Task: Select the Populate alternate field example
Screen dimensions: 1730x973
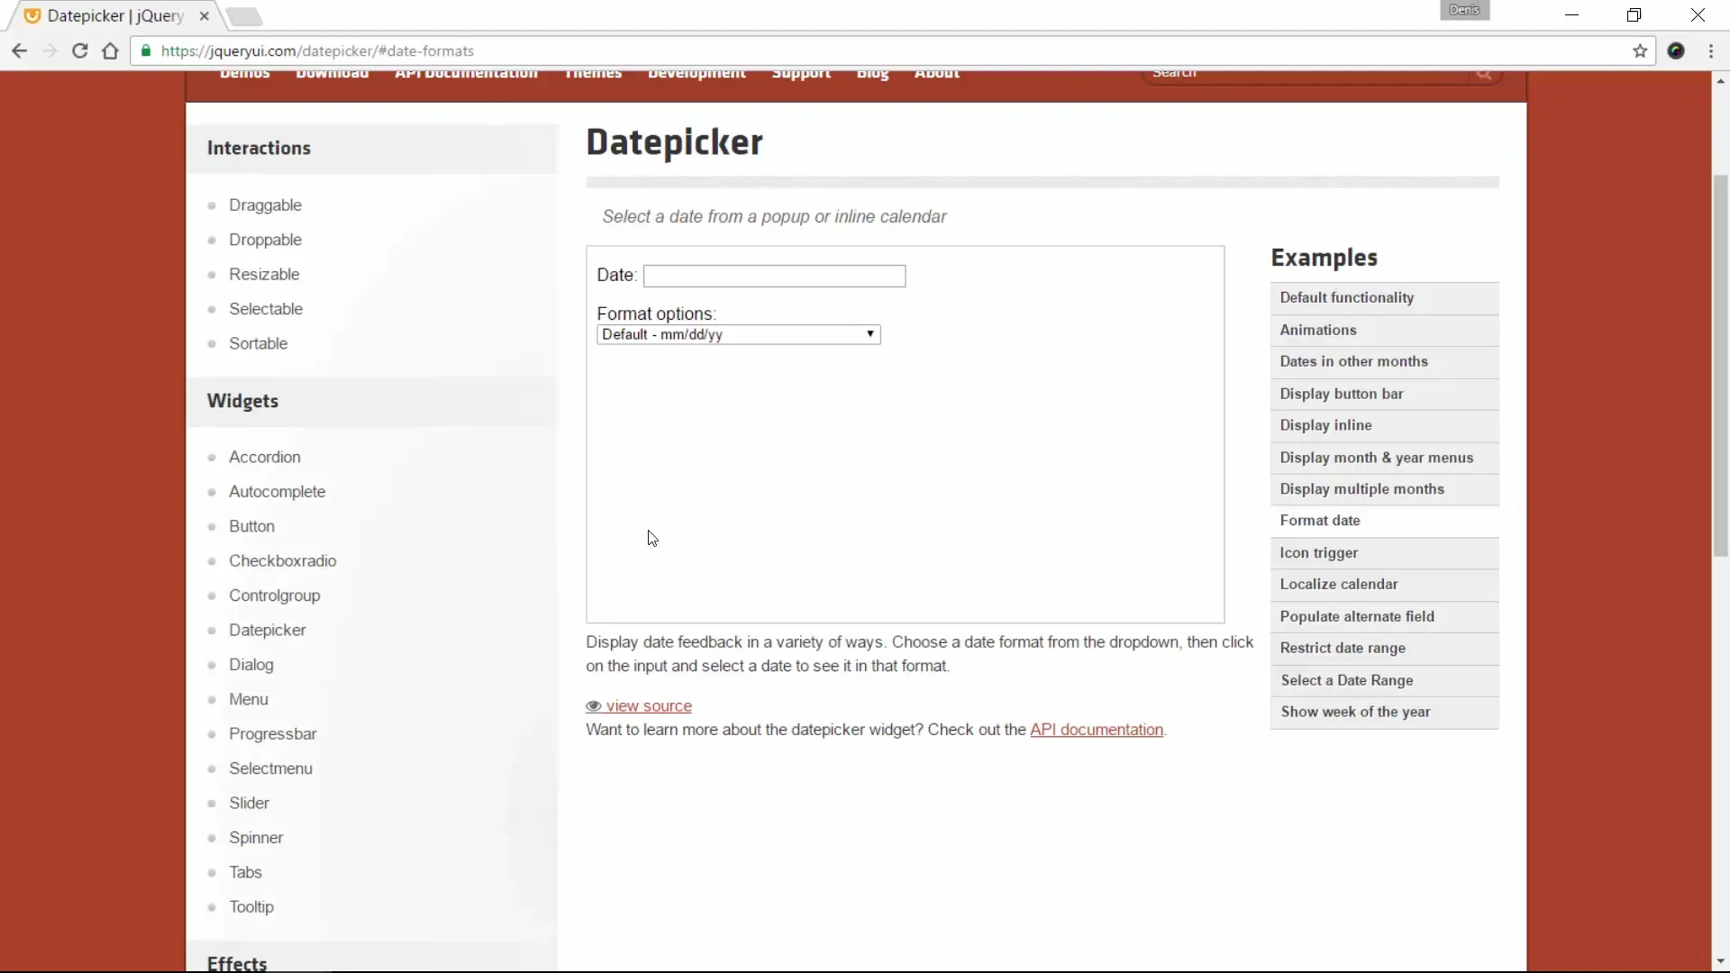Action: pos(1384,617)
